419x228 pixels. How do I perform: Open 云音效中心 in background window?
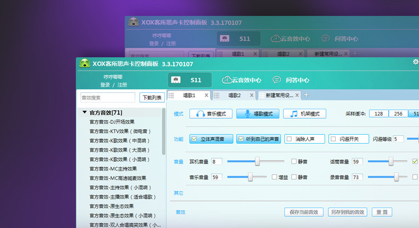(x=290, y=39)
